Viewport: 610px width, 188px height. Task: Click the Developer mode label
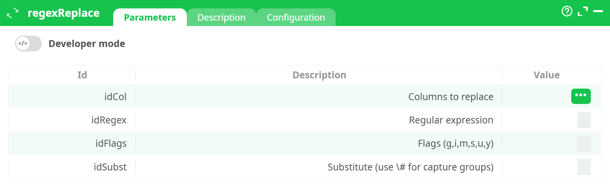pyautogui.click(x=87, y=44)
